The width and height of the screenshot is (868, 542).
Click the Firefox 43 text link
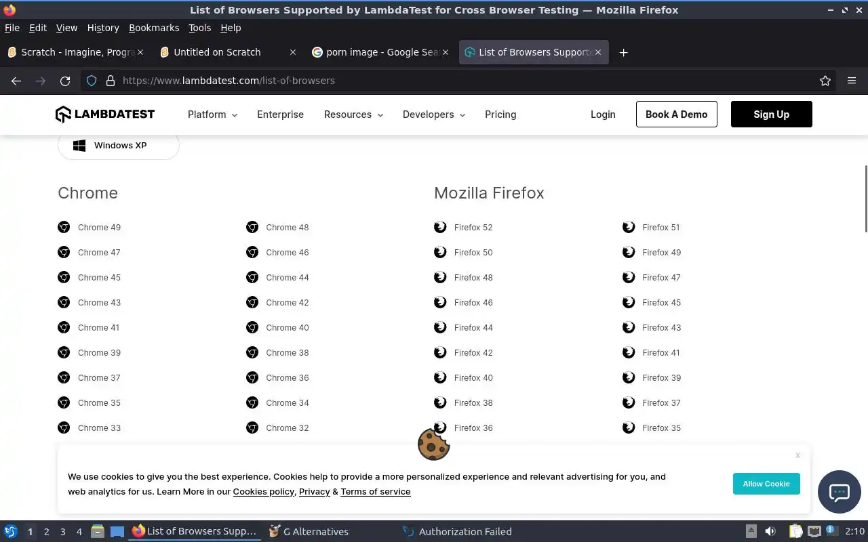click(x=661, y=328)
